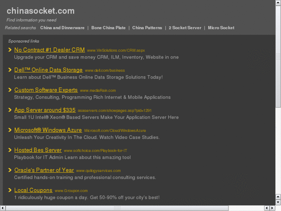Screen dimensions: 281x211
Task: Click the arrow icon beside App Server around $335
Action: pos(10,110)
